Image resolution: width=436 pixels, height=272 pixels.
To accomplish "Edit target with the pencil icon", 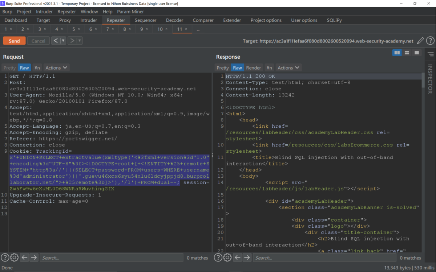I will click(x=420, y=41).
